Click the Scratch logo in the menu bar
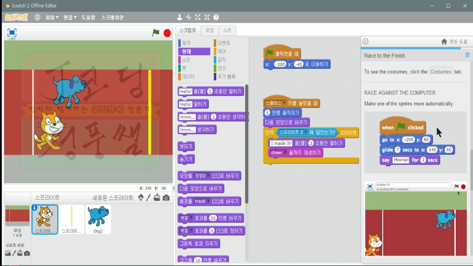Viewport: 473px width, 266px height. [16, 17]
